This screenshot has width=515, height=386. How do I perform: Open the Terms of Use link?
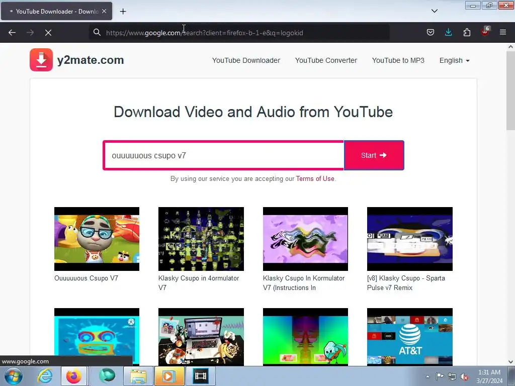coord(315,178)
